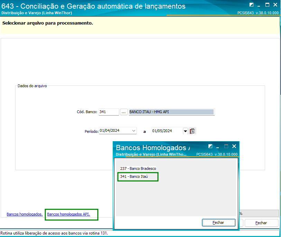Screen dimensions: 281x237
Task: Click the Dados do arquivo group label
Action: click(x=32, y=86)
